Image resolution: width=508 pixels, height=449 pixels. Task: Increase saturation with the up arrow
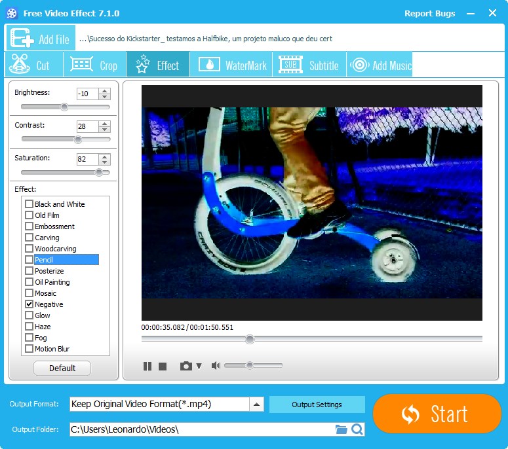coord(104,156)
